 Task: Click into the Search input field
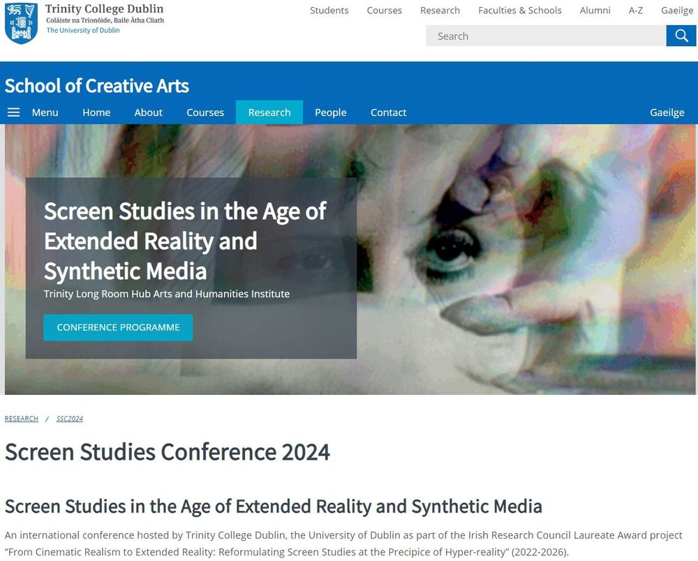pyautogui.click(x=546, y=36)
